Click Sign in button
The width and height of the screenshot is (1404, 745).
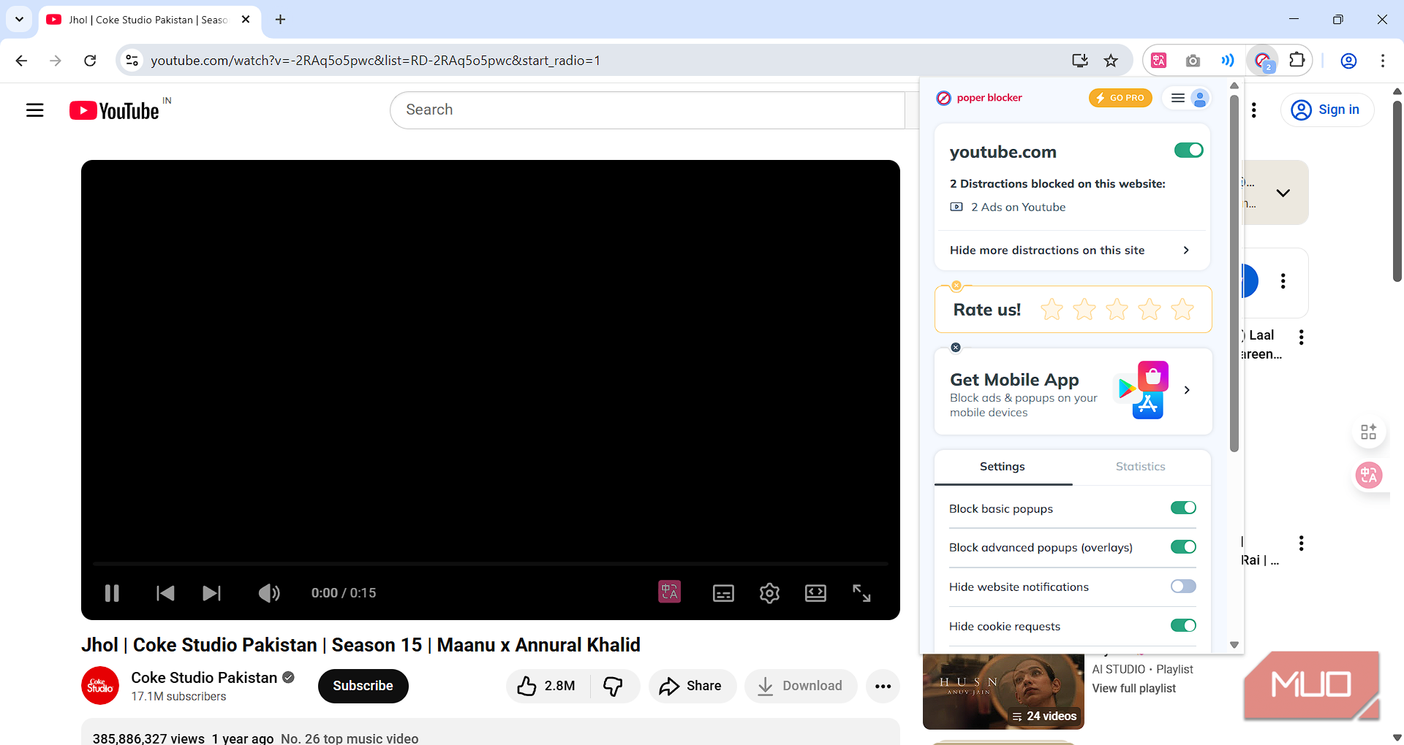coord(1326,110)
